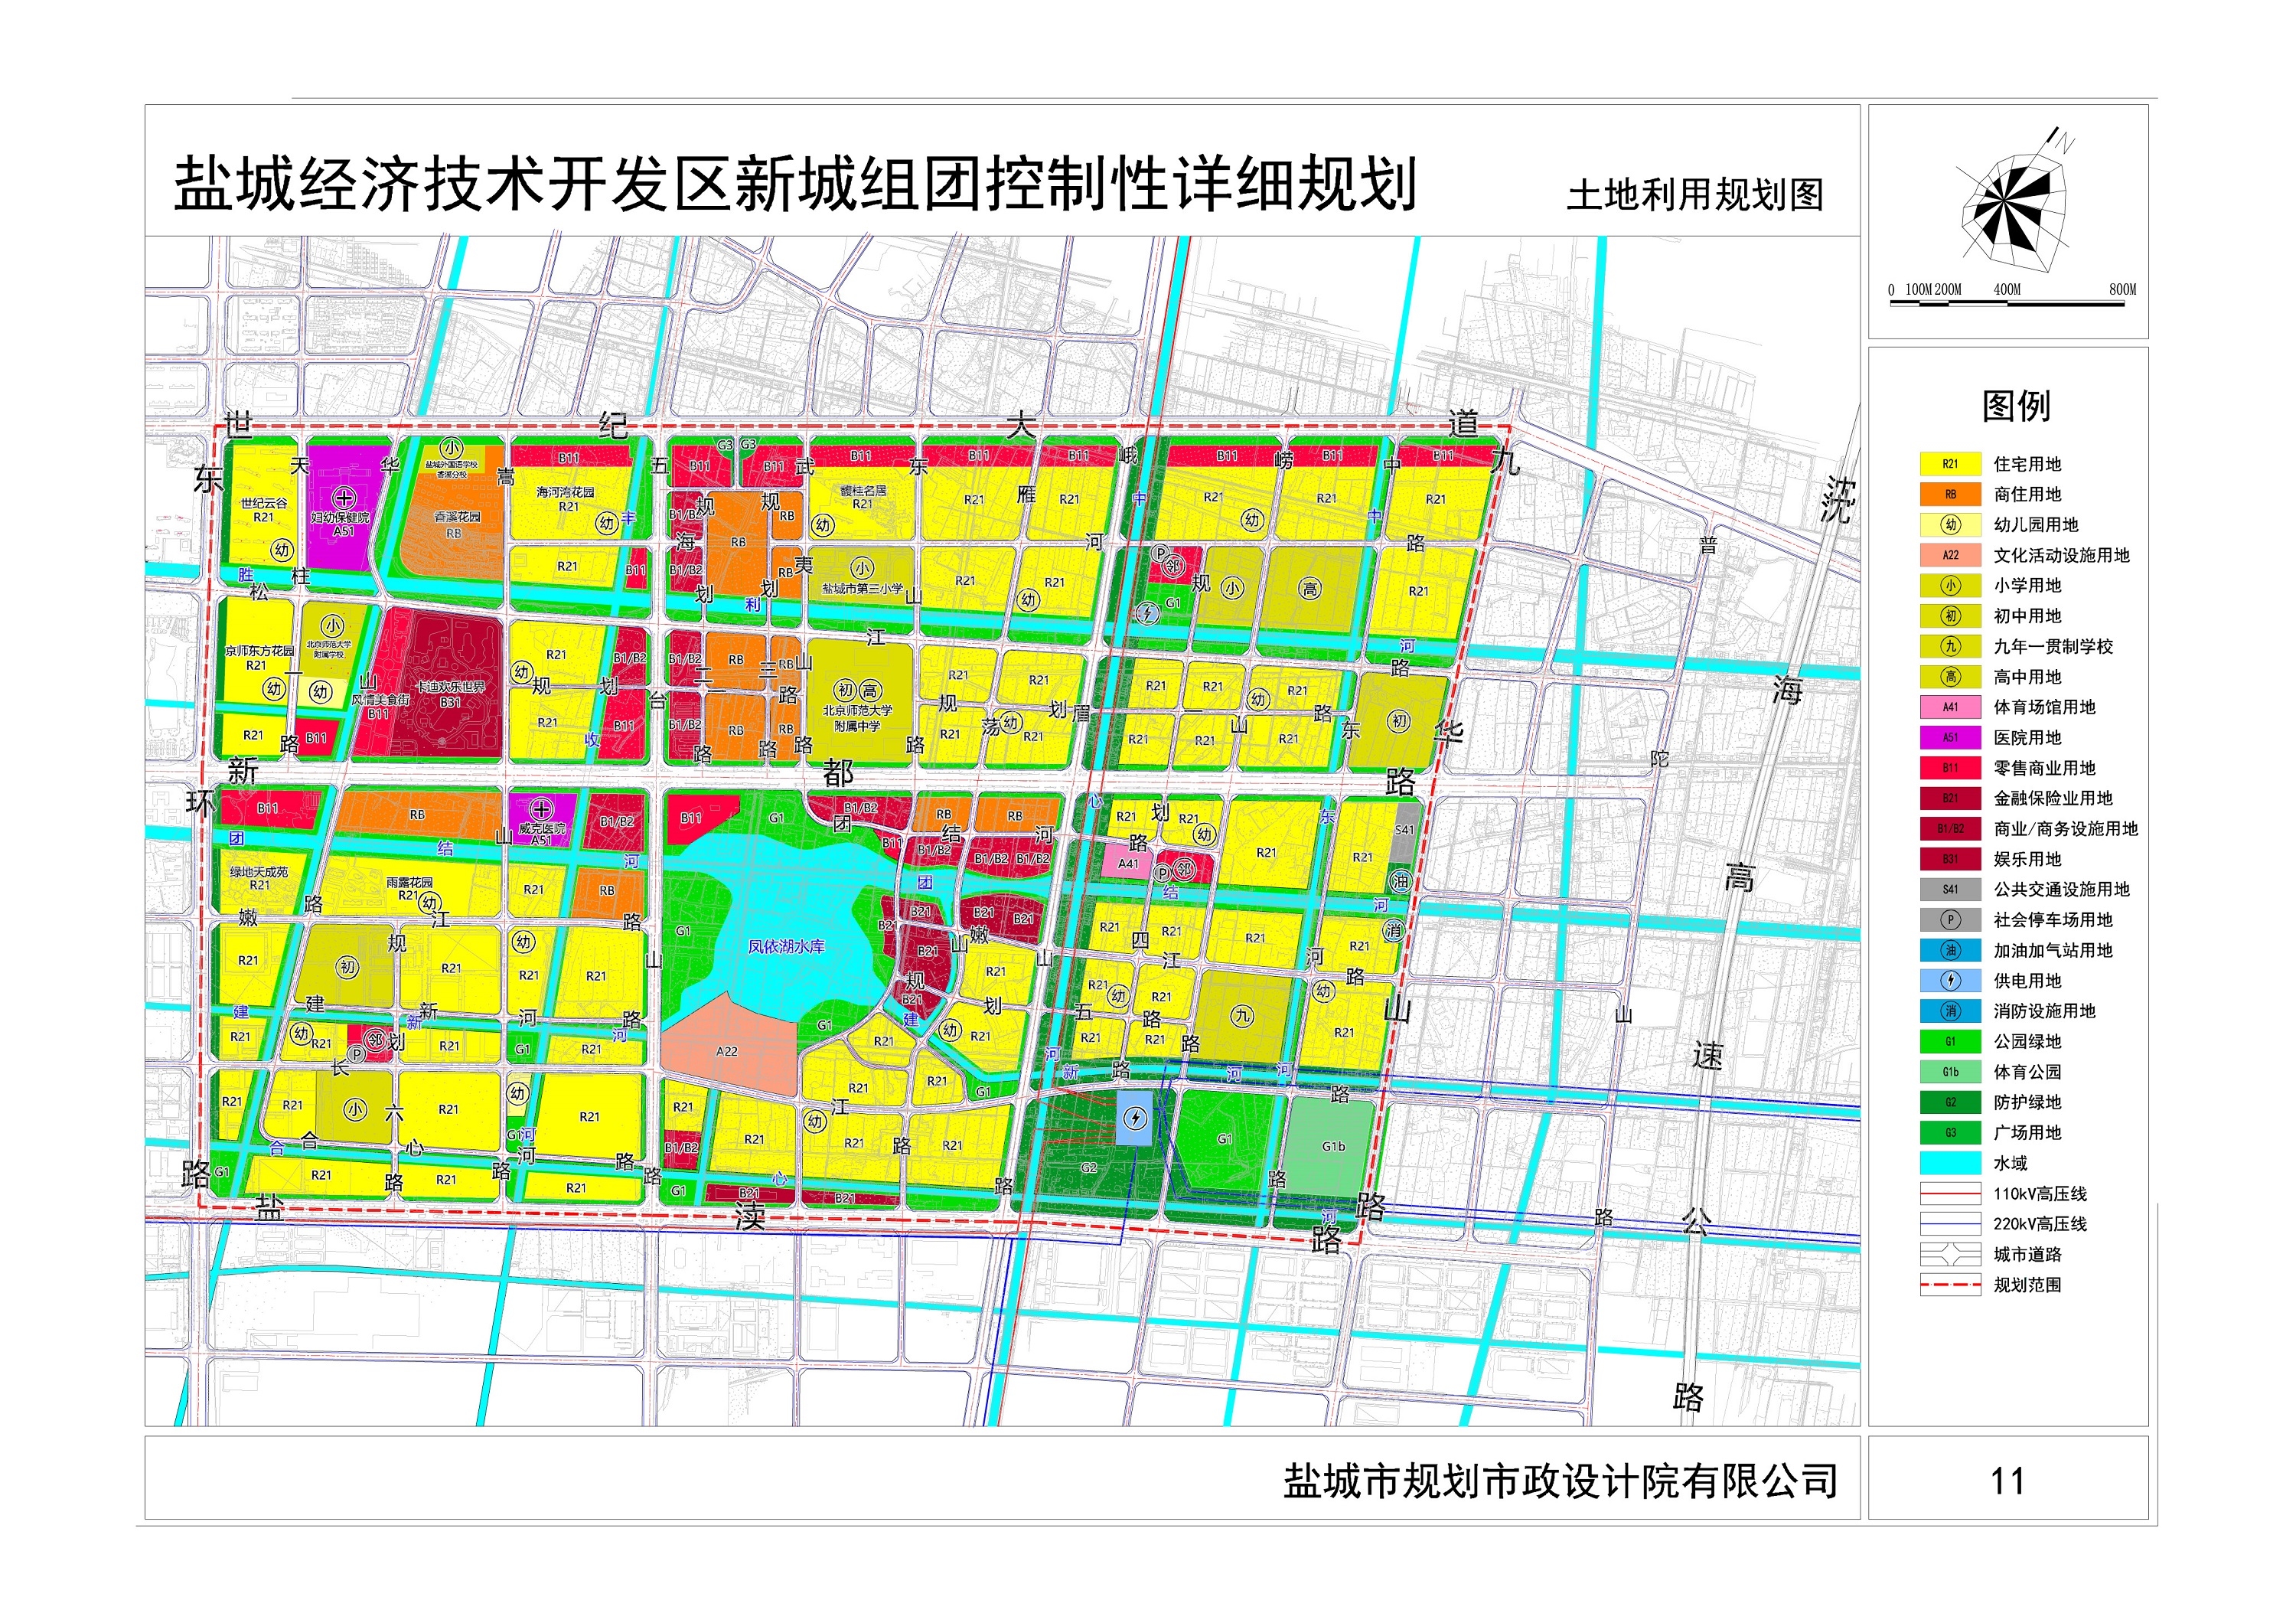Click the 风情美食街 B11 label

380,706
